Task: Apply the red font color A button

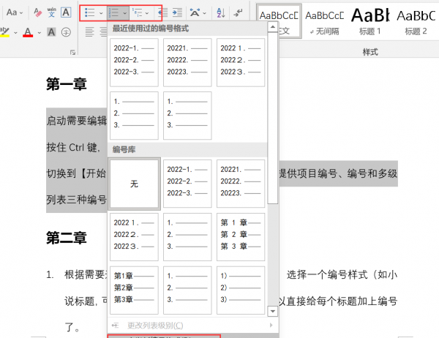Action: coord(28,32)
